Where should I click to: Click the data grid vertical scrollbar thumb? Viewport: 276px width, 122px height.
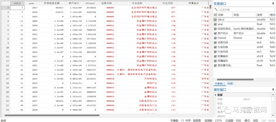click(210, 7)
